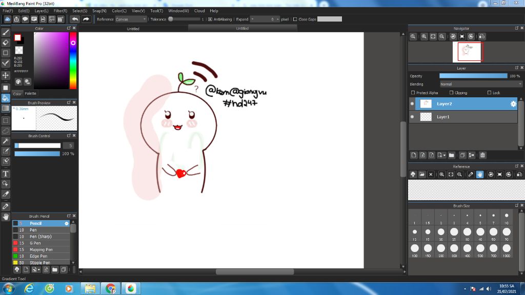This screenshot has height=295, width=525.
Task: Enable Protect Alpha checkbox
Action: pyautogui.click(x=413, y=93)
